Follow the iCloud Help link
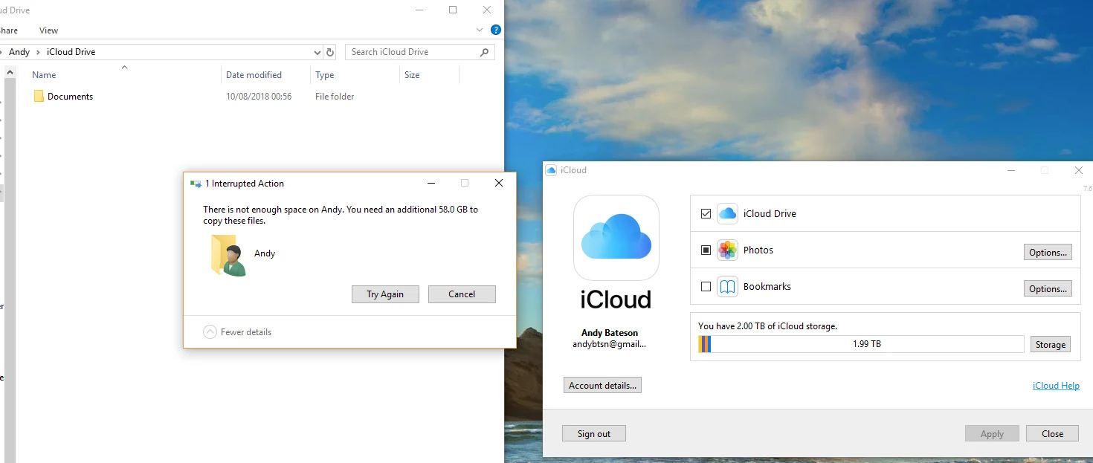This screenshot has height=463, width=1093. [x=1056, y=386]
